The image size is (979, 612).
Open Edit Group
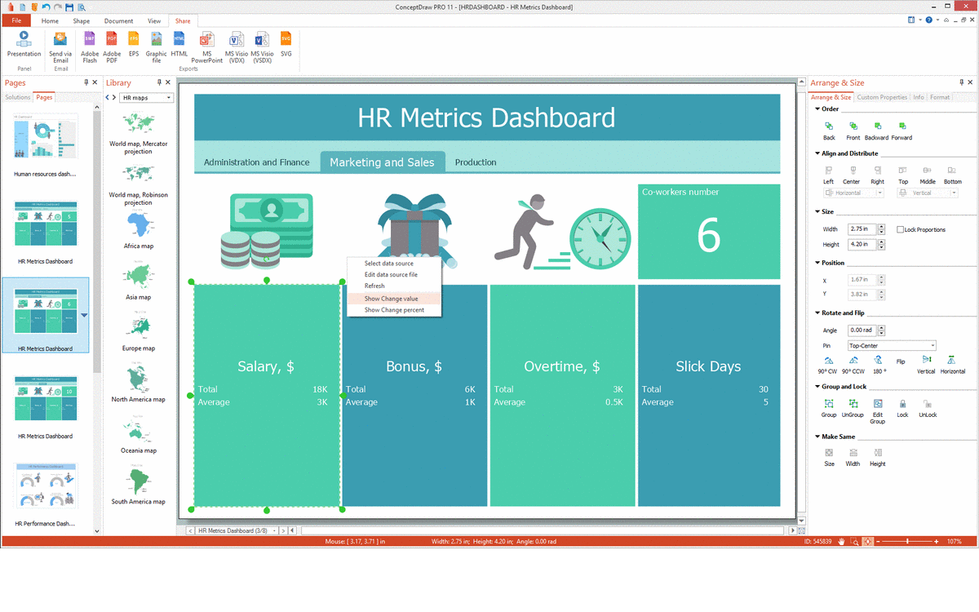(x=877, y=411)
